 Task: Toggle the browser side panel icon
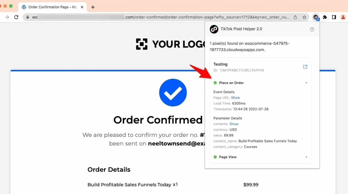[x=334, y=17]
